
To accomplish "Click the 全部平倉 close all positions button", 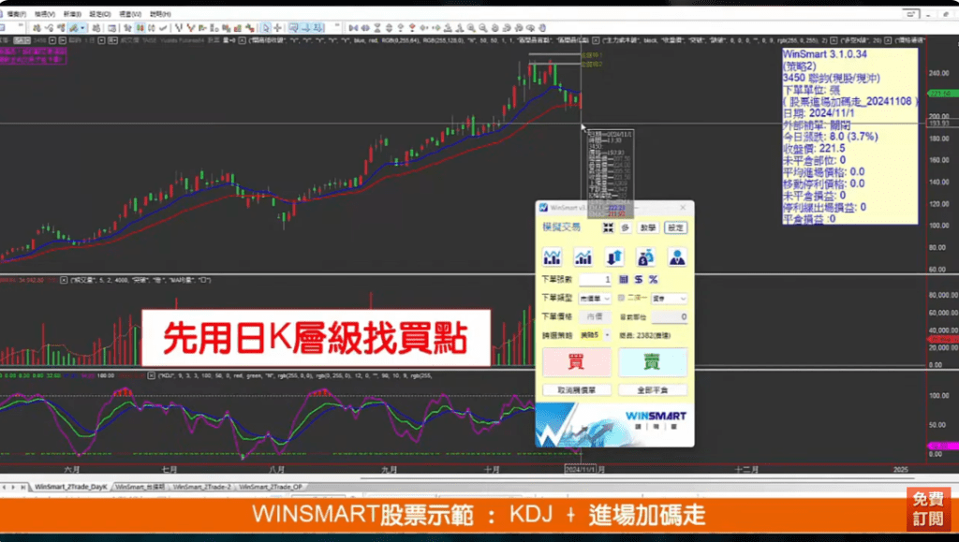I will click(x=653, y=389).
